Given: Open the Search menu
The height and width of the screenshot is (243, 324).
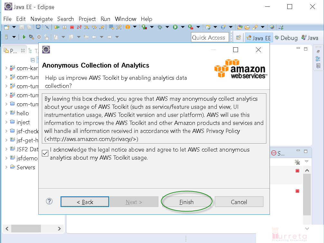Looking at the screenshot, I should 65,19.
